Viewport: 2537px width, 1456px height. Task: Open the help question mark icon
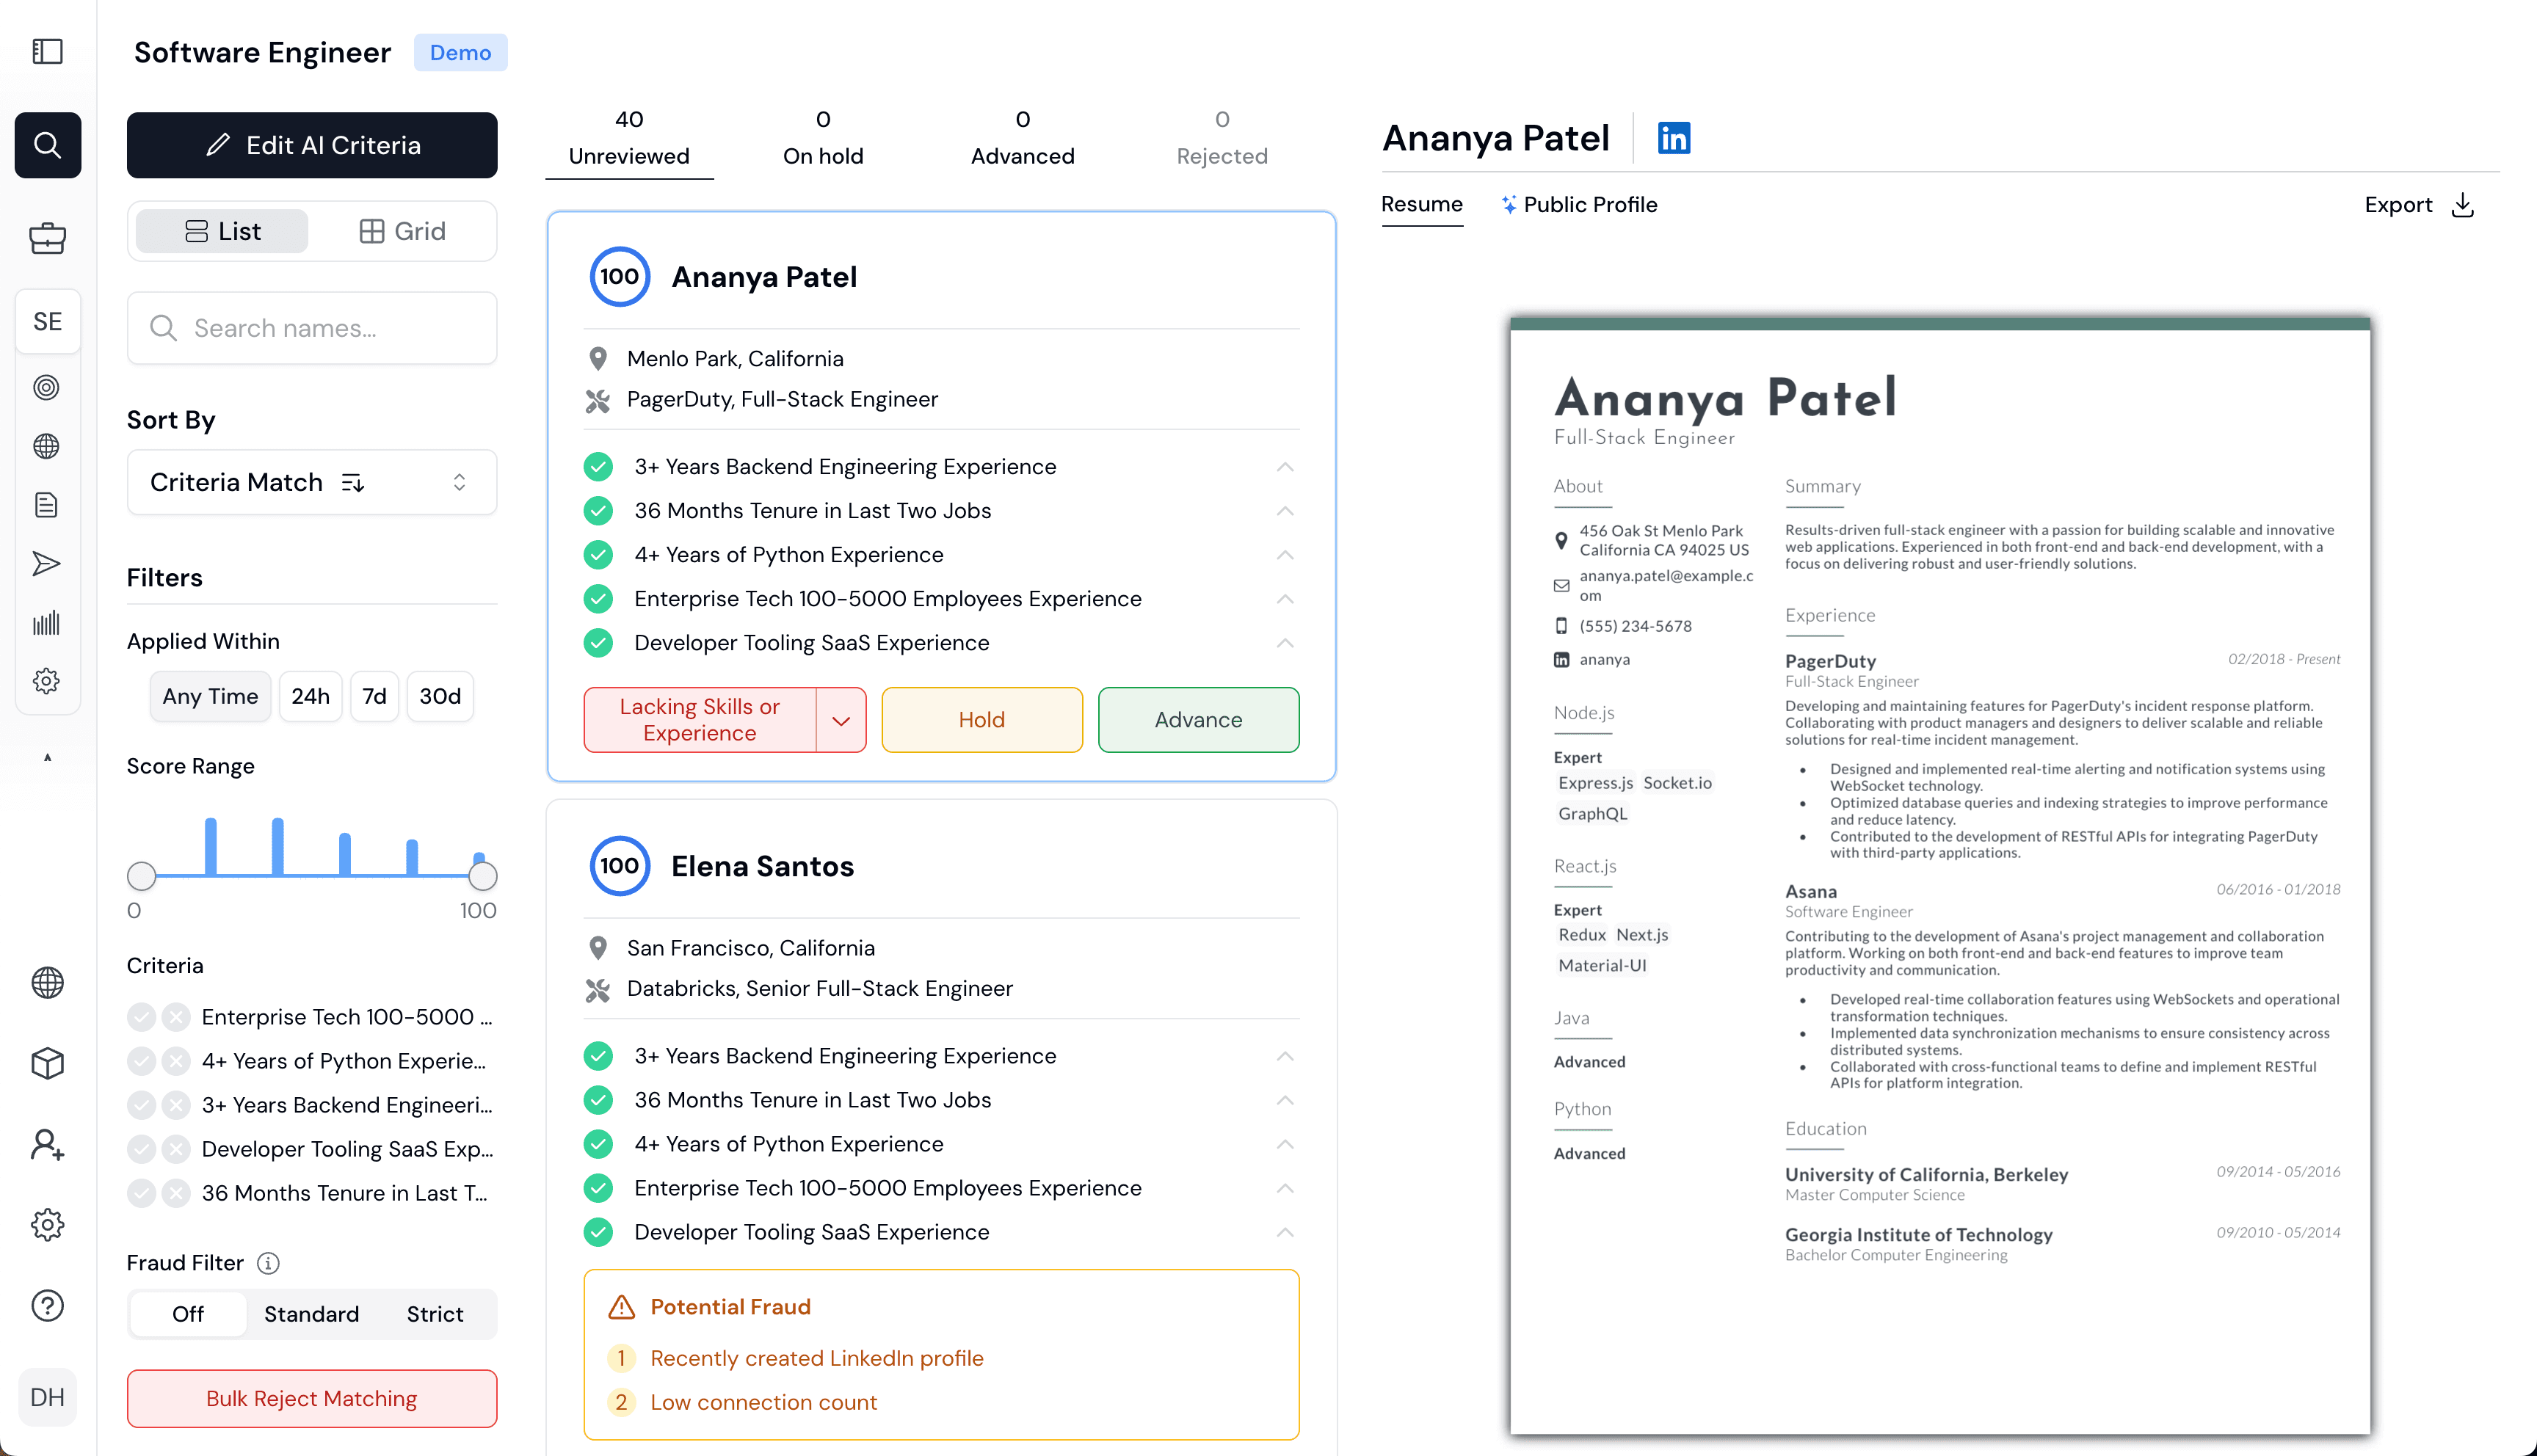pyautogui.click(x=47, y=1305)
